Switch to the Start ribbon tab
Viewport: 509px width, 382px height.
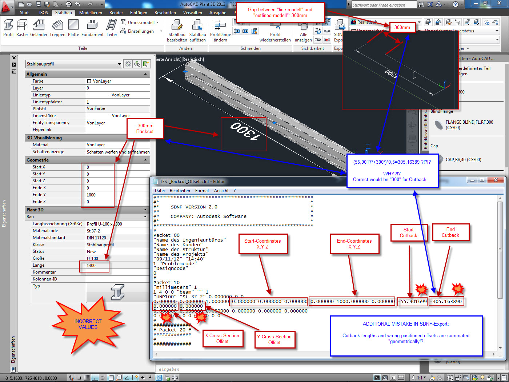pos(24,12)
